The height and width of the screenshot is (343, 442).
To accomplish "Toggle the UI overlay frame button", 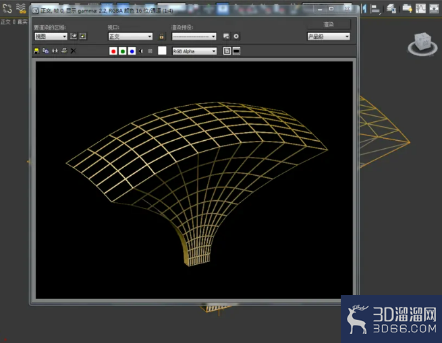I will [227, 51].
